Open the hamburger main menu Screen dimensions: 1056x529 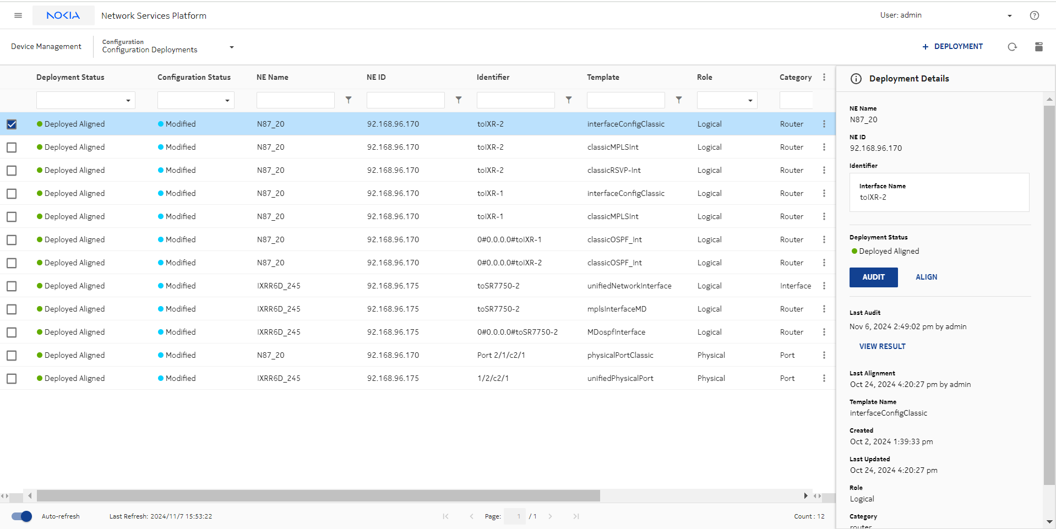click(x=18, y=15)
